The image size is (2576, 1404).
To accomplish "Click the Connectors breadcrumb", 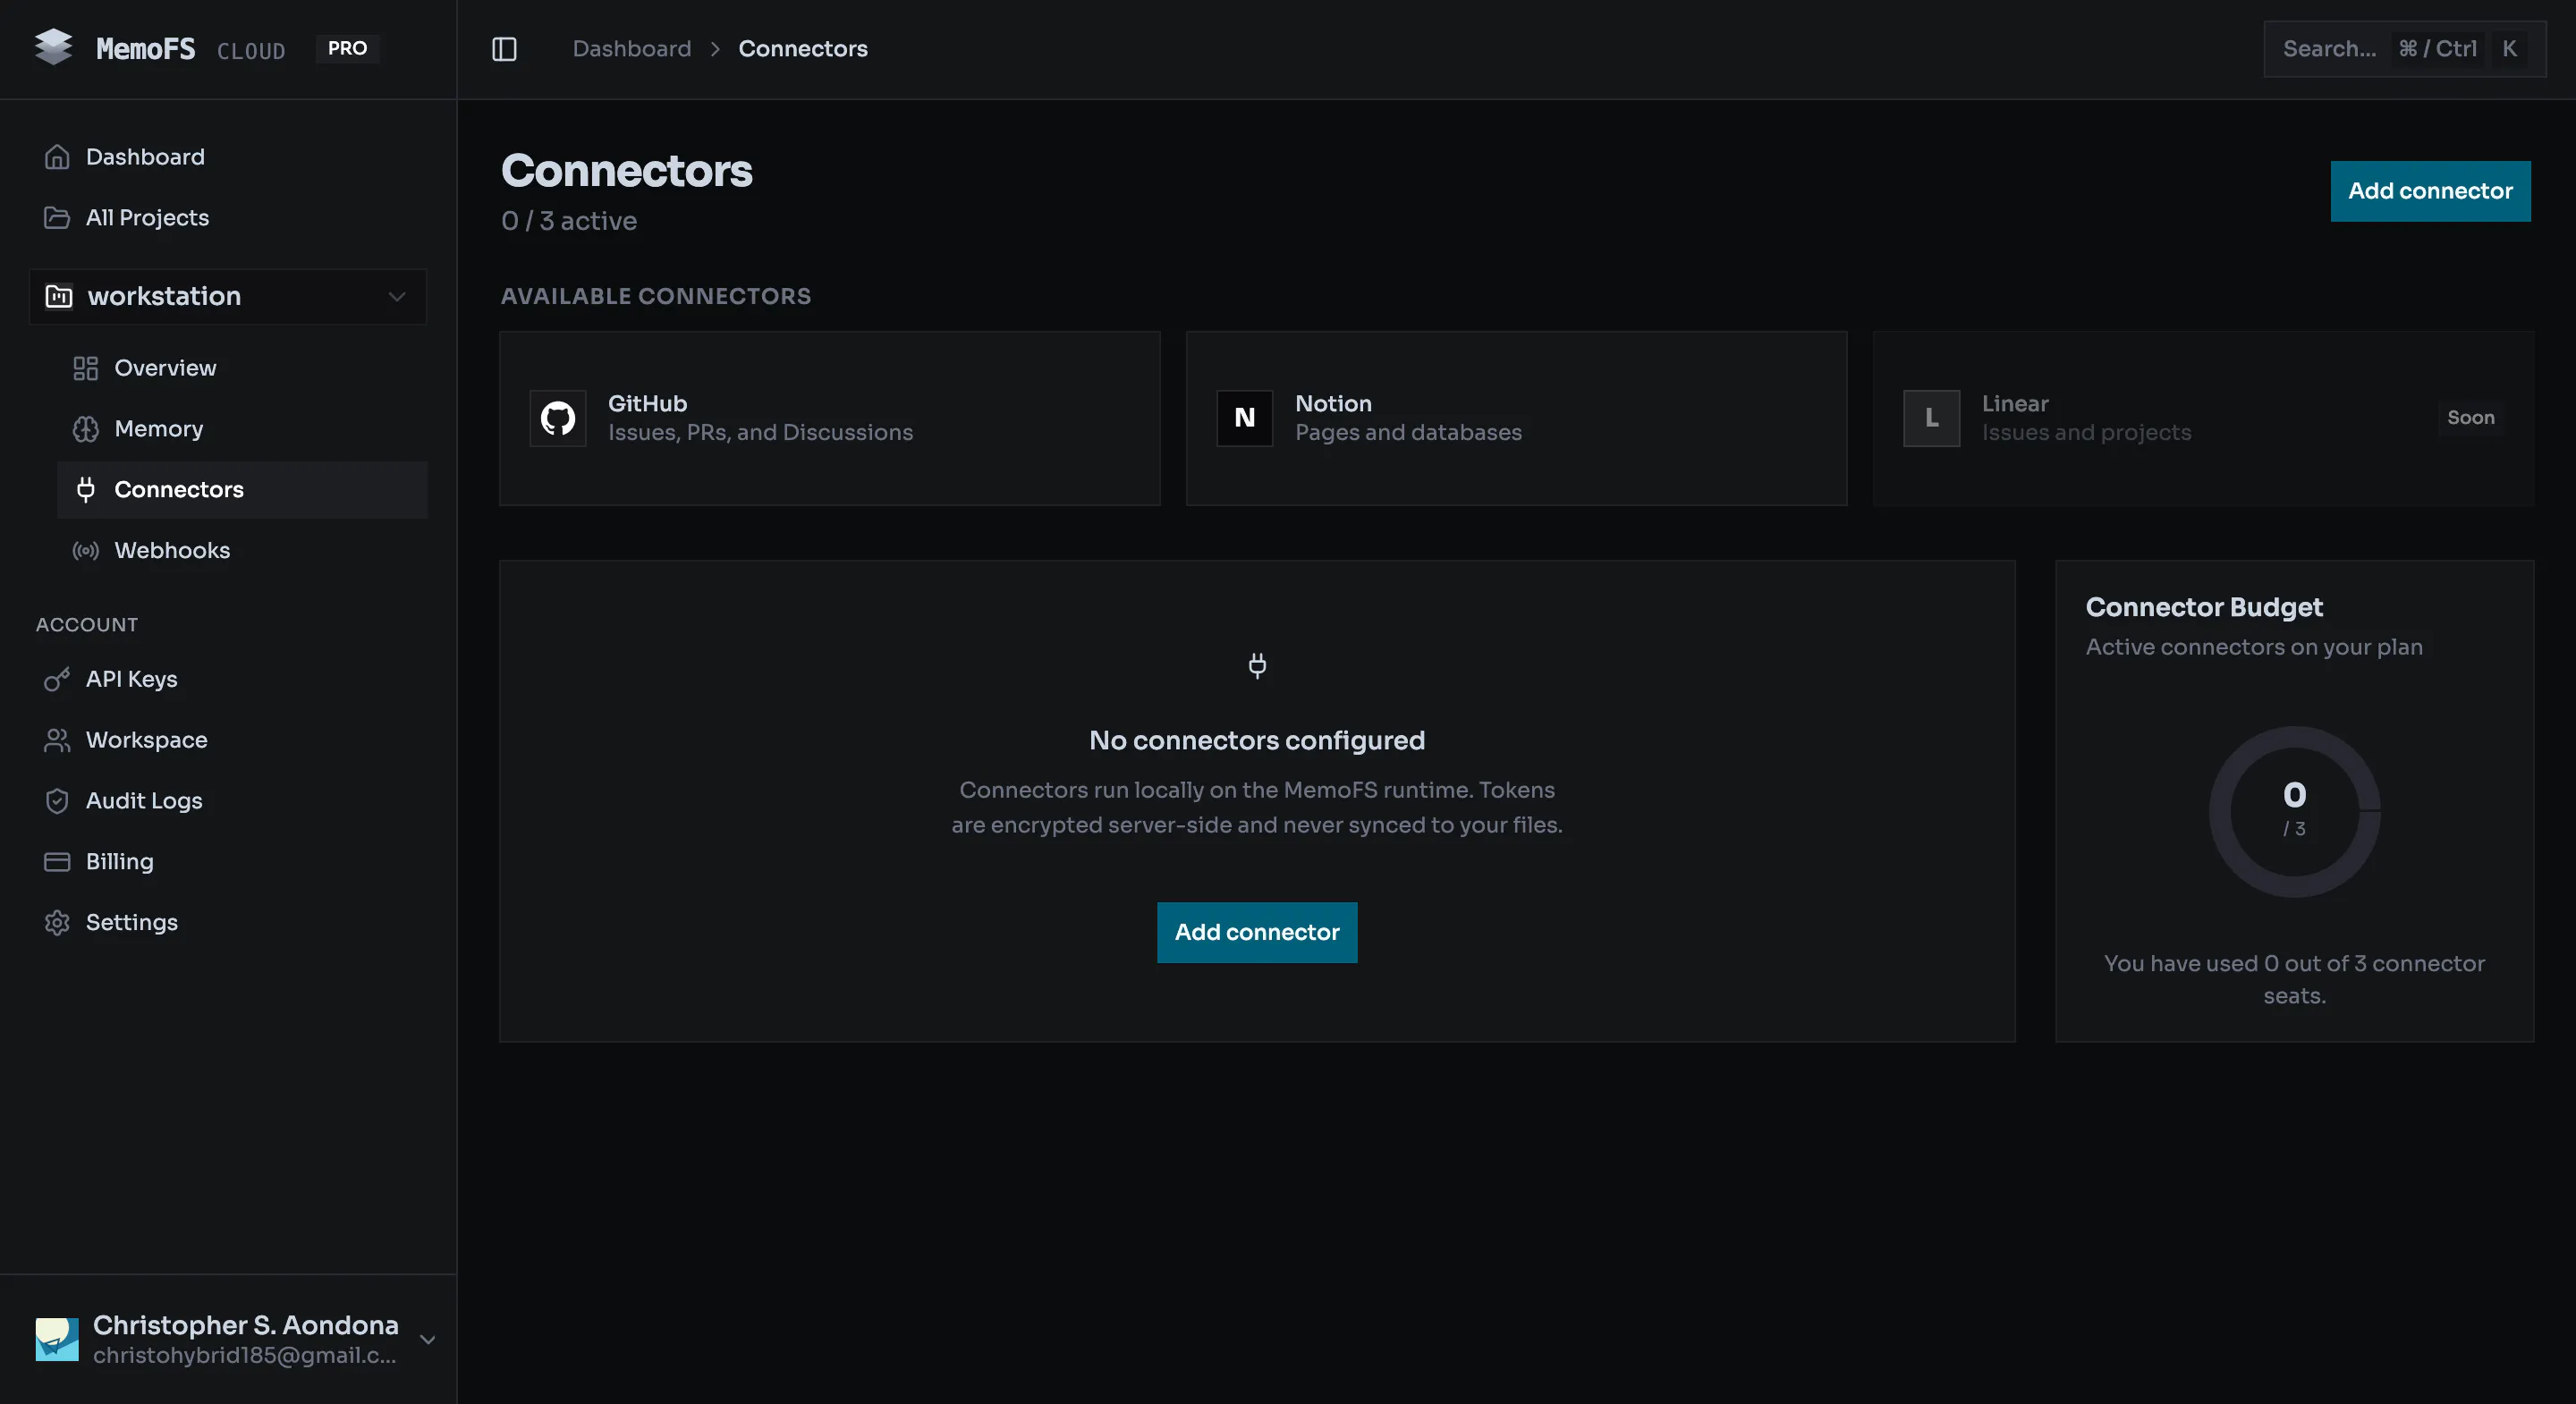I will click(x=803, y=49).
